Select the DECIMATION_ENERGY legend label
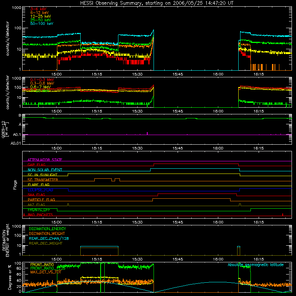The image size is (296, 296). coord(47,229)
